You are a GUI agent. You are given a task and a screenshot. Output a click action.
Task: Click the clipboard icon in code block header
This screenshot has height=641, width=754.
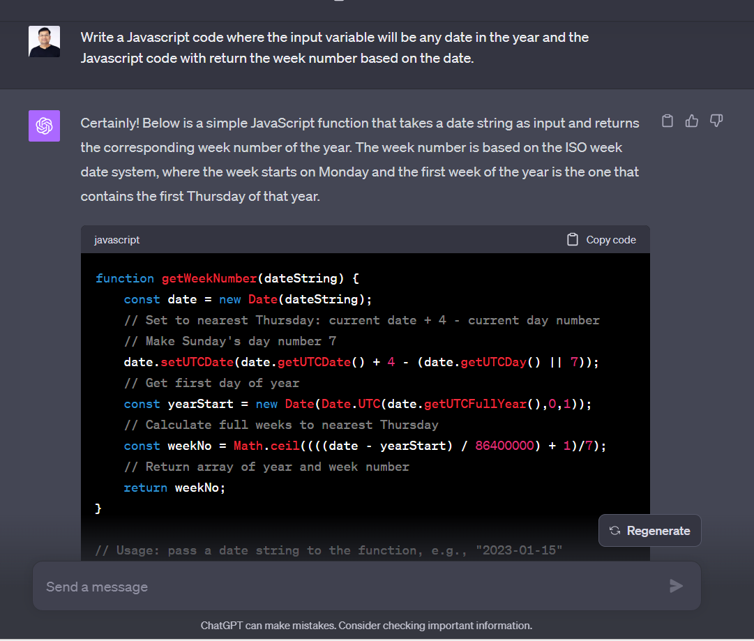(x=572, y=239)
